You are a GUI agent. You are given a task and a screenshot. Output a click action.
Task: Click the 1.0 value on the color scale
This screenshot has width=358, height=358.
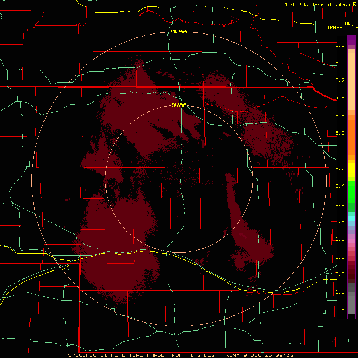coord(340,239)
